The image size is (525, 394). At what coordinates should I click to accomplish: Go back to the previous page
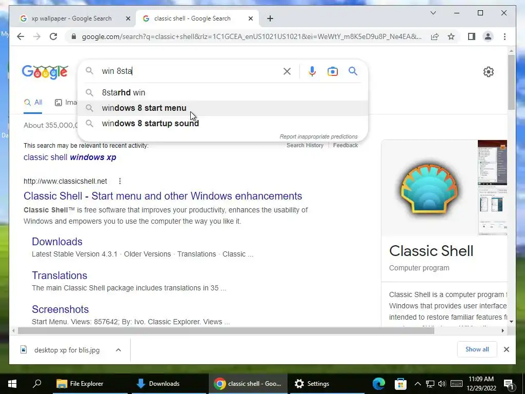(21, 36)
